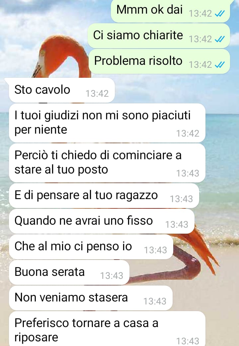Tap the read receipt ticks on "Mmm ok dai"

220,14
